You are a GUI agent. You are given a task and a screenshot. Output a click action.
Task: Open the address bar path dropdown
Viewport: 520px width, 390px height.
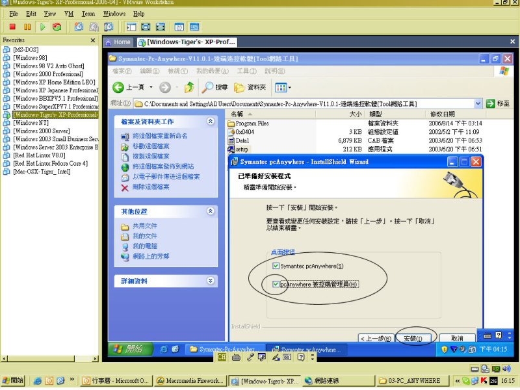tap(478, 104)
